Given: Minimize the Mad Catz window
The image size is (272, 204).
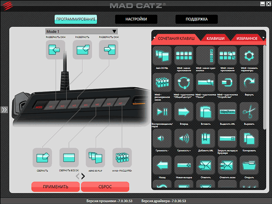Looking at the screenshot, I should click(x=262, y=4).
